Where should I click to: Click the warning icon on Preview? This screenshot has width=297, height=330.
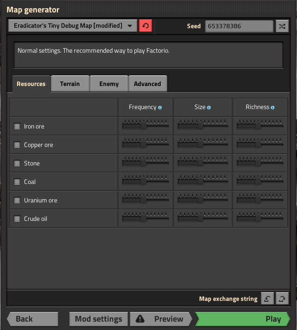coord(140,319)
